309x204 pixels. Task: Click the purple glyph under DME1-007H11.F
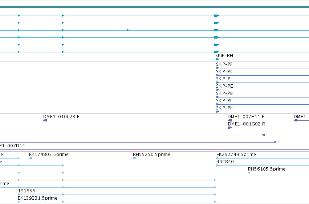(230, 120)
